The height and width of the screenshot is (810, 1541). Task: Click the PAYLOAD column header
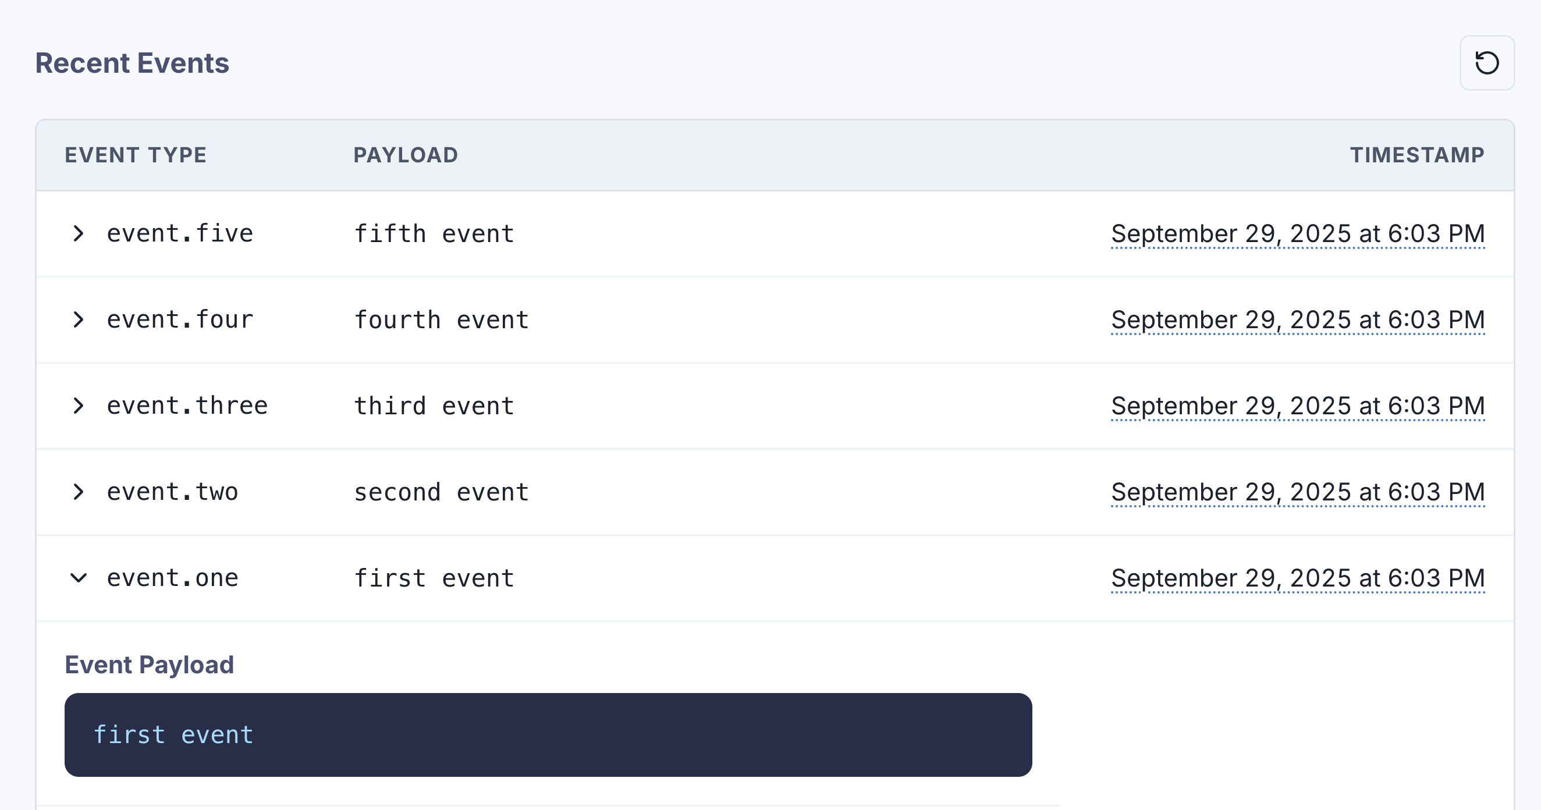coord(406,155)
